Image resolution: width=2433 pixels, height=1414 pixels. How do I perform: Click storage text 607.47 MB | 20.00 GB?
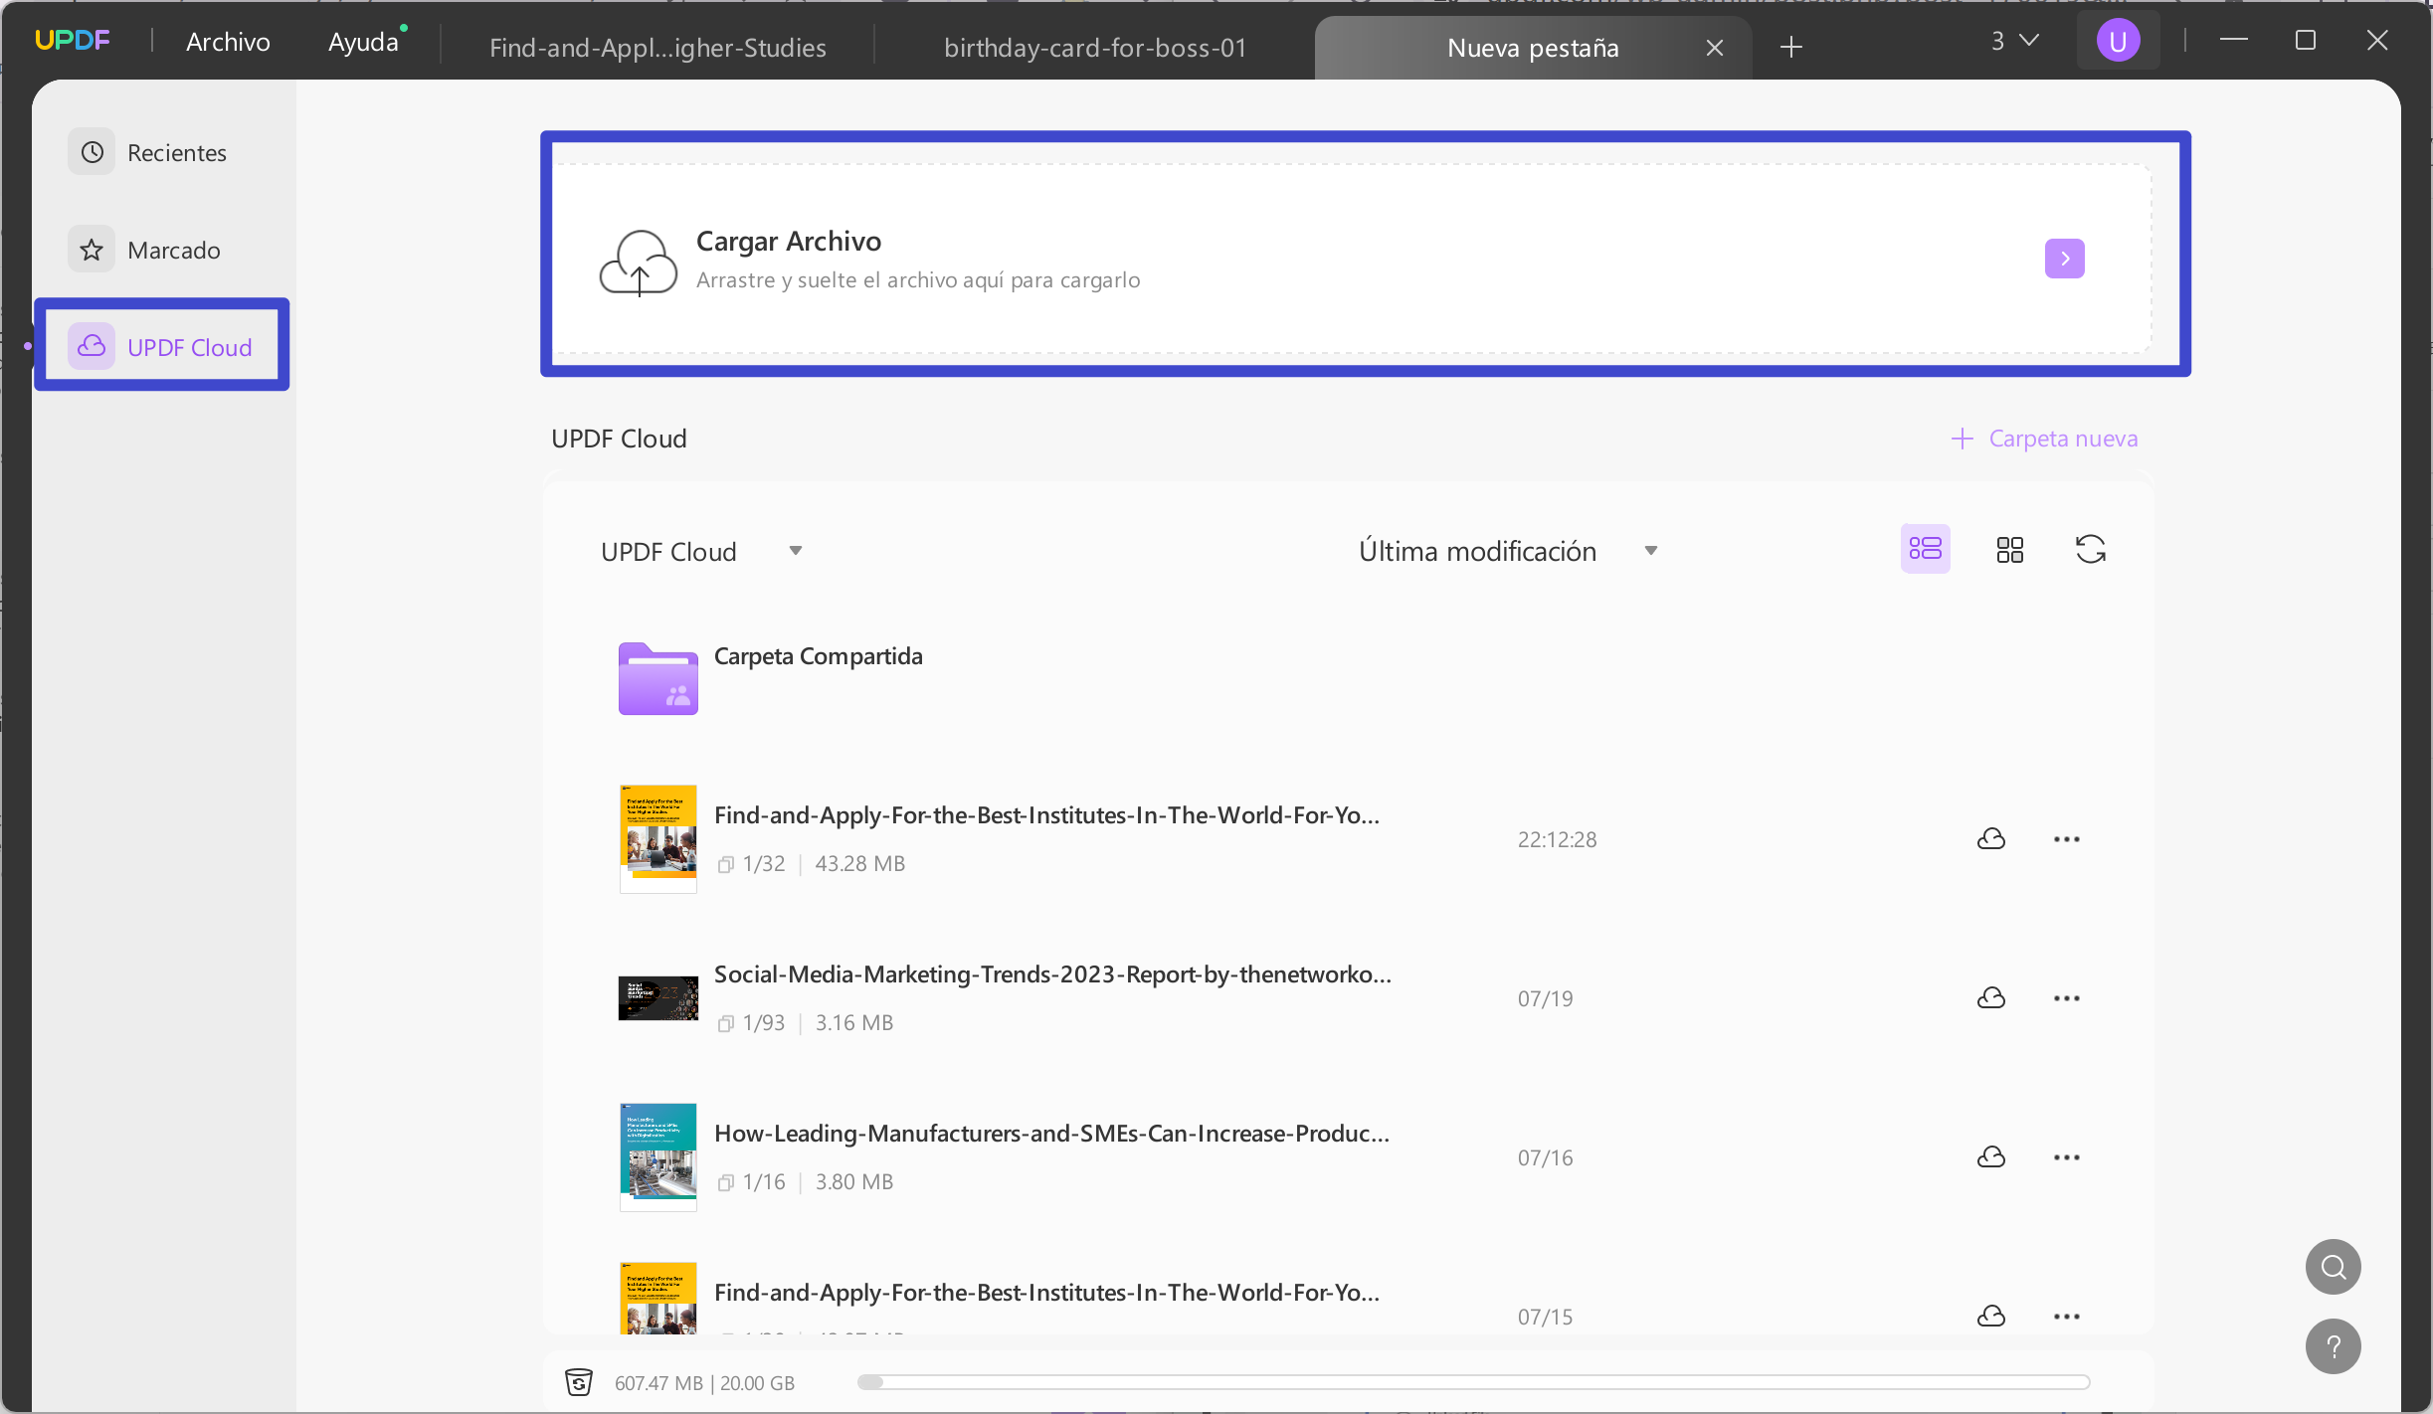click(x=704, y=1383)
